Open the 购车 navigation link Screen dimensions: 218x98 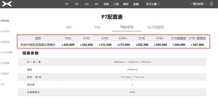(x=126, y=4)
